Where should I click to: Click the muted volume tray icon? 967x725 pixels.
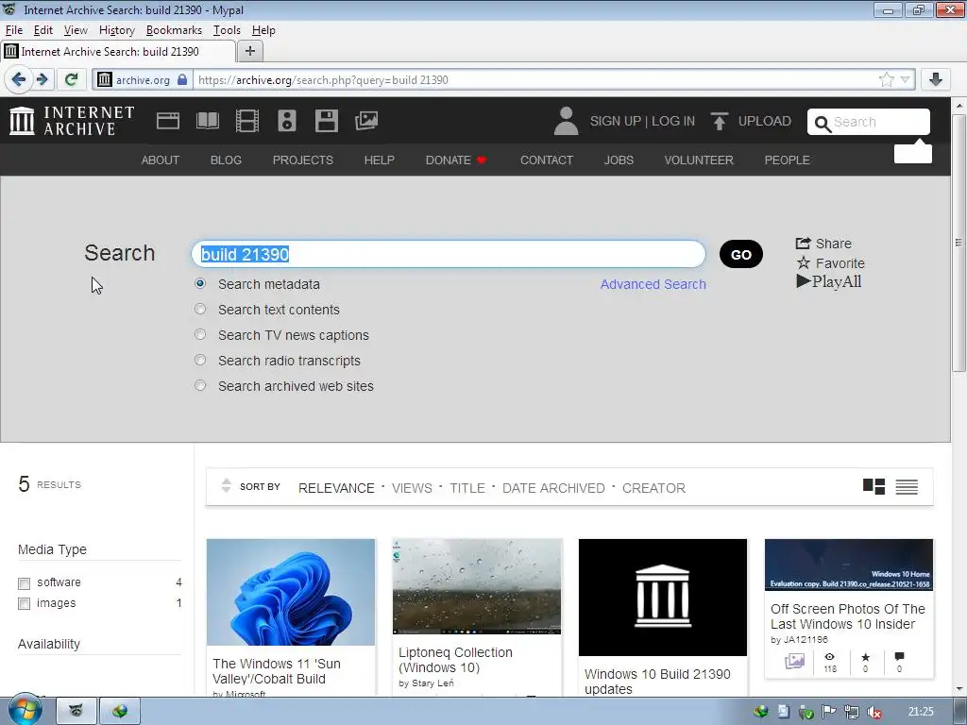tap(874, 712)
